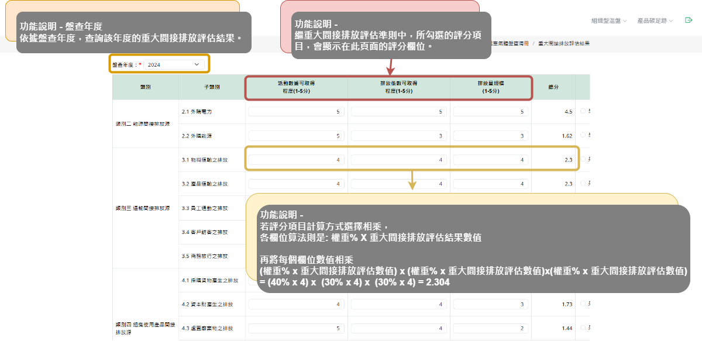
Task: Click 活動數據可取得程度 field for 4.3 處置廢棄物之排放
Action: coord(297,328)
